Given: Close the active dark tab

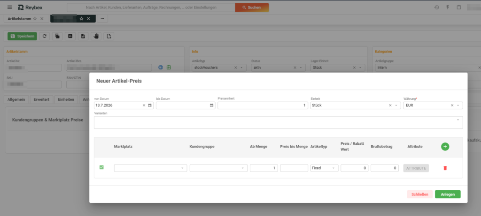Looking at the screenshot, I should click(x=88, y=19).
